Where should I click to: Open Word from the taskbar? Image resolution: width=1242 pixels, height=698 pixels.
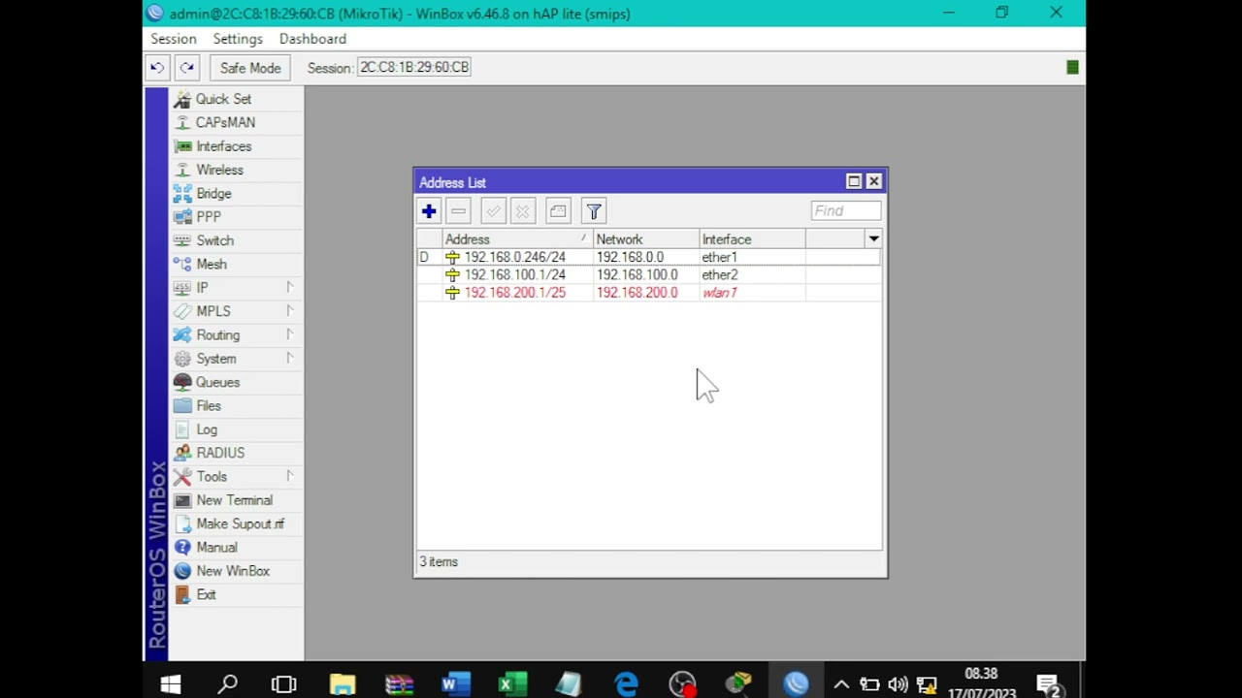[455, 684]
